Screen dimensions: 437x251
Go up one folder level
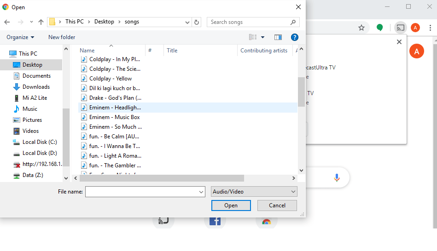pyautogui.click(x=41, y=22)
